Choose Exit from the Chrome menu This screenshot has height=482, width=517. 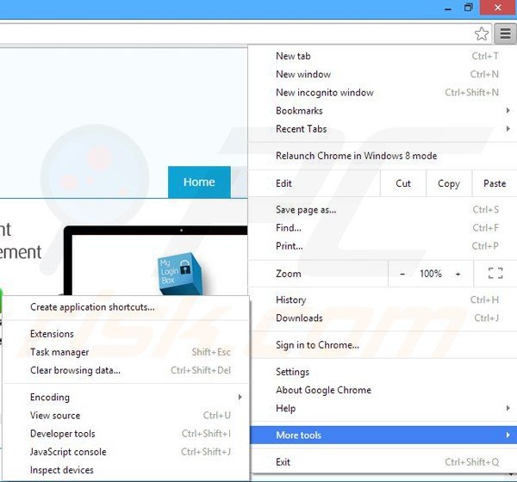click(383, 462)
